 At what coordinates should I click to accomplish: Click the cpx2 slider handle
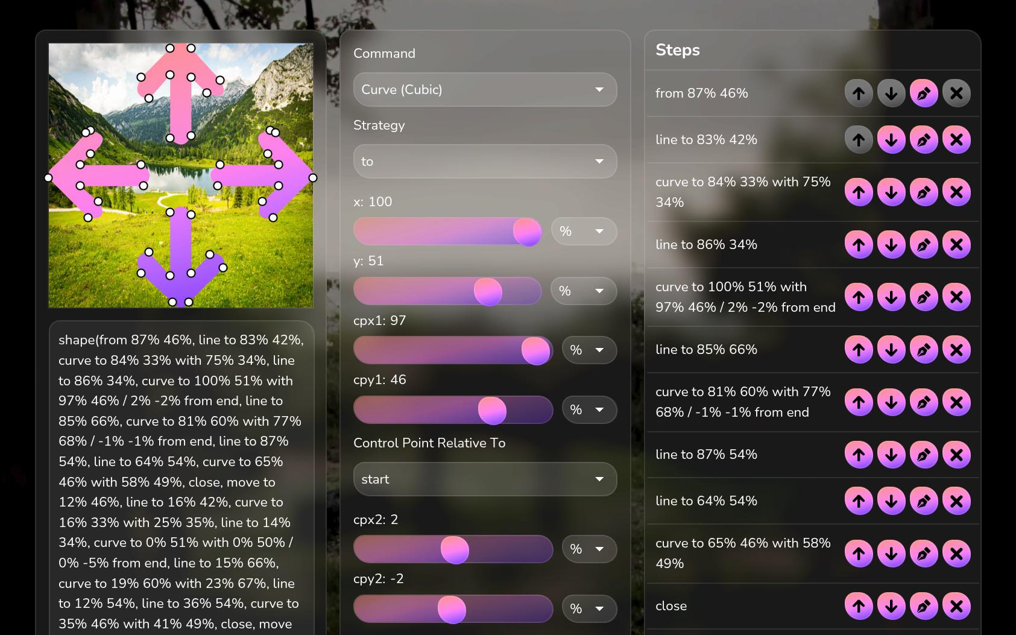coord(455,550)
